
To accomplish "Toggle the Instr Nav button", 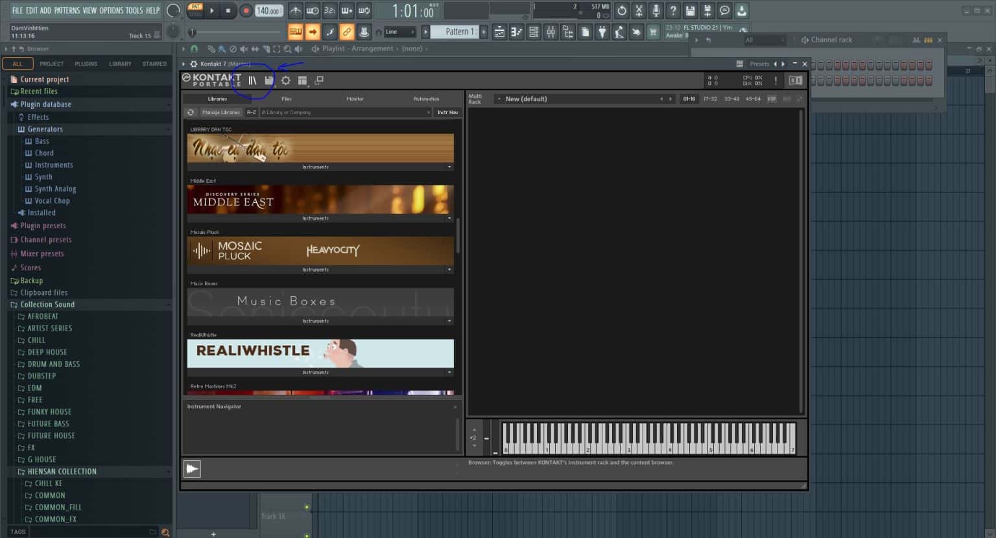I will coord(447,112).
